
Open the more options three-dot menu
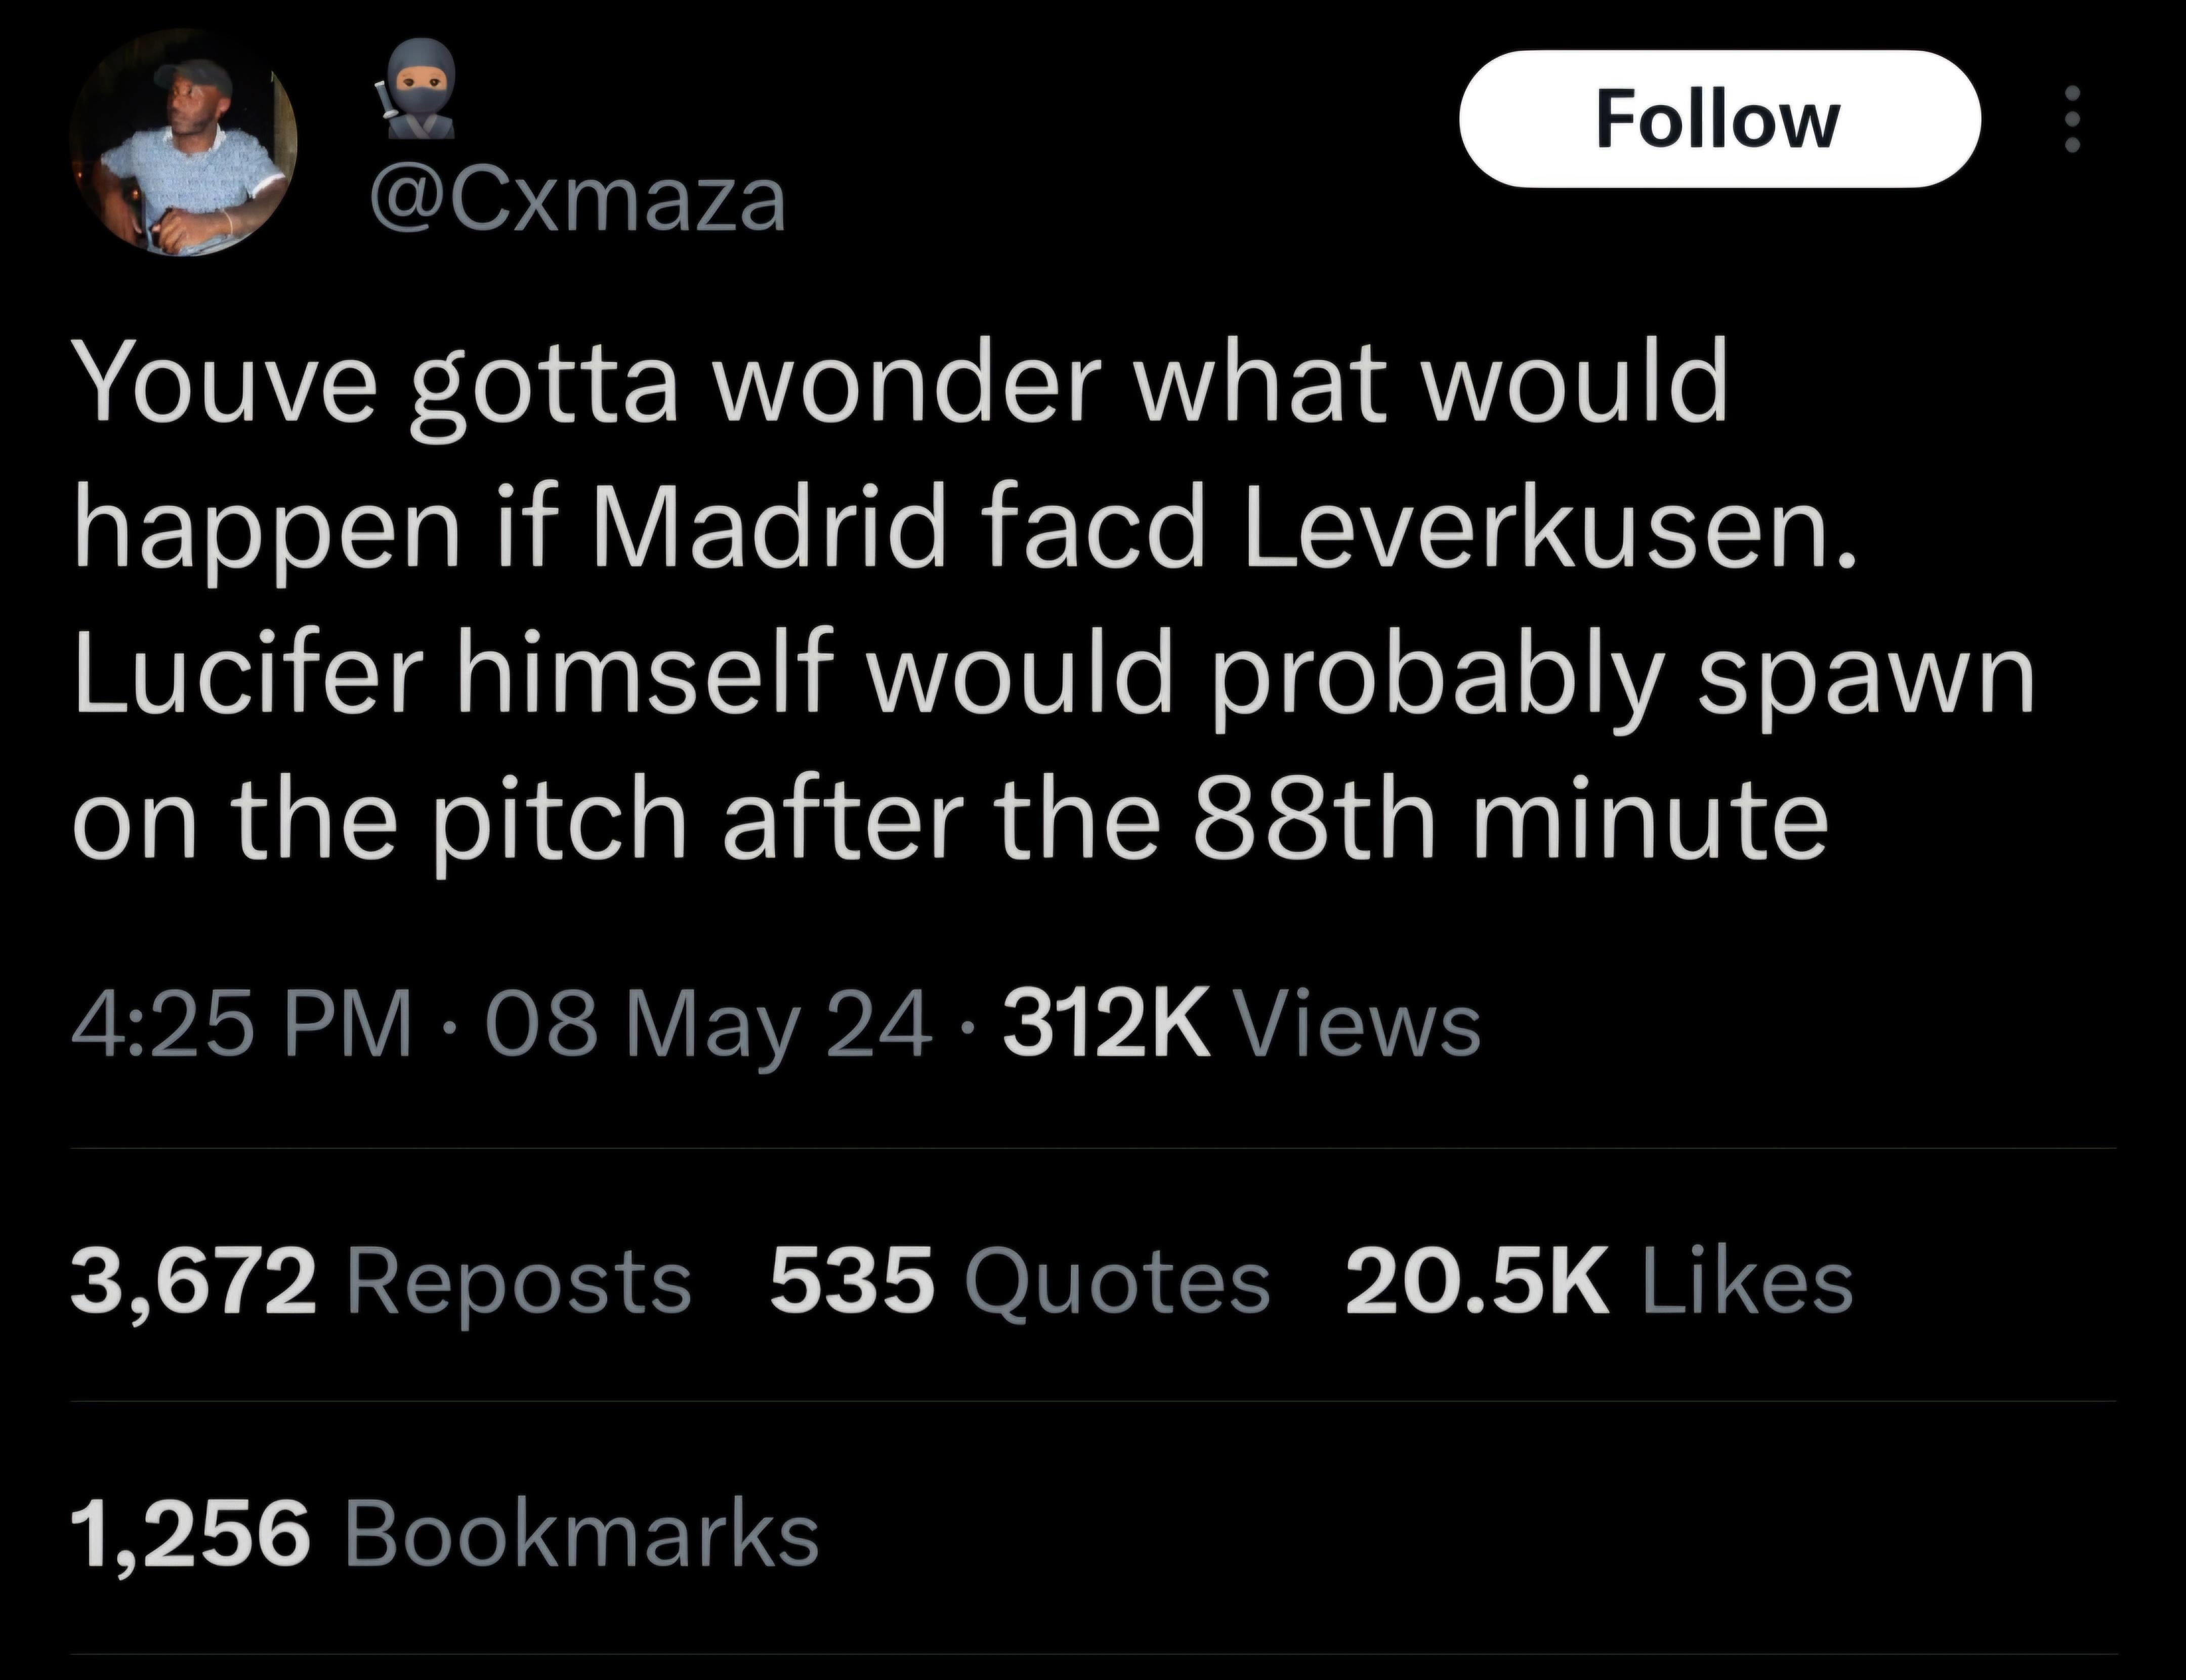click(x=2072, y=119)
